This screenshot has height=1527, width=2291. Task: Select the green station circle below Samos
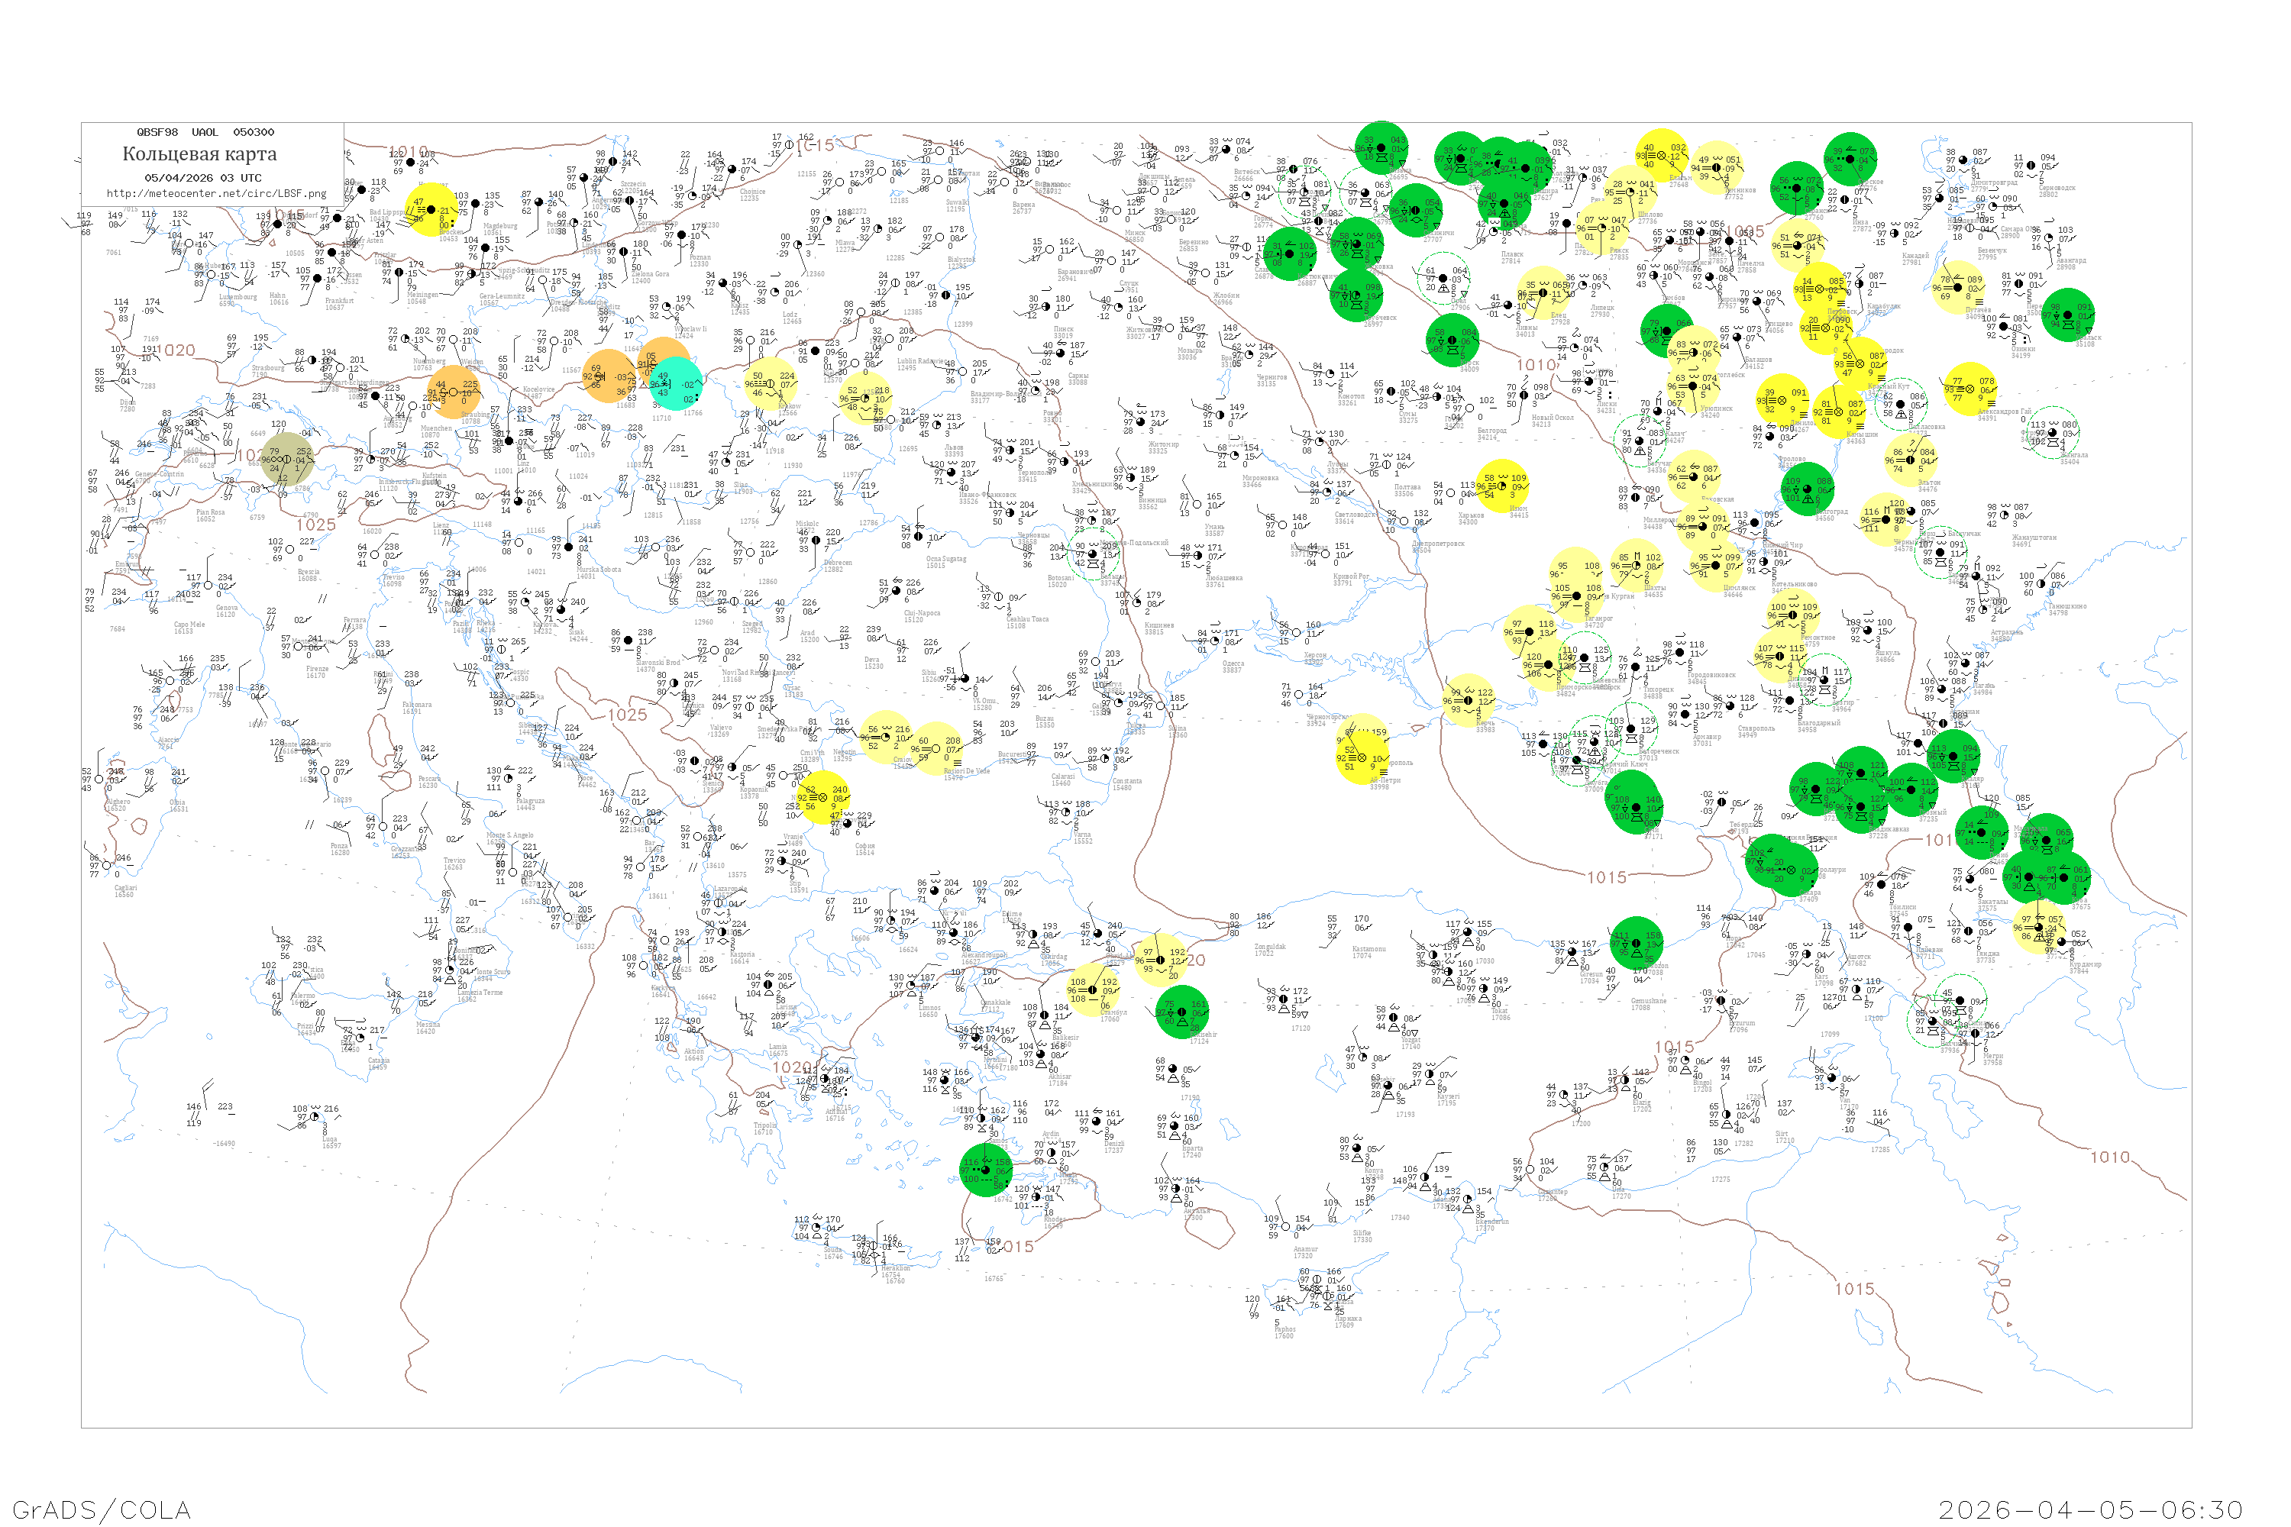[986, 1170]
